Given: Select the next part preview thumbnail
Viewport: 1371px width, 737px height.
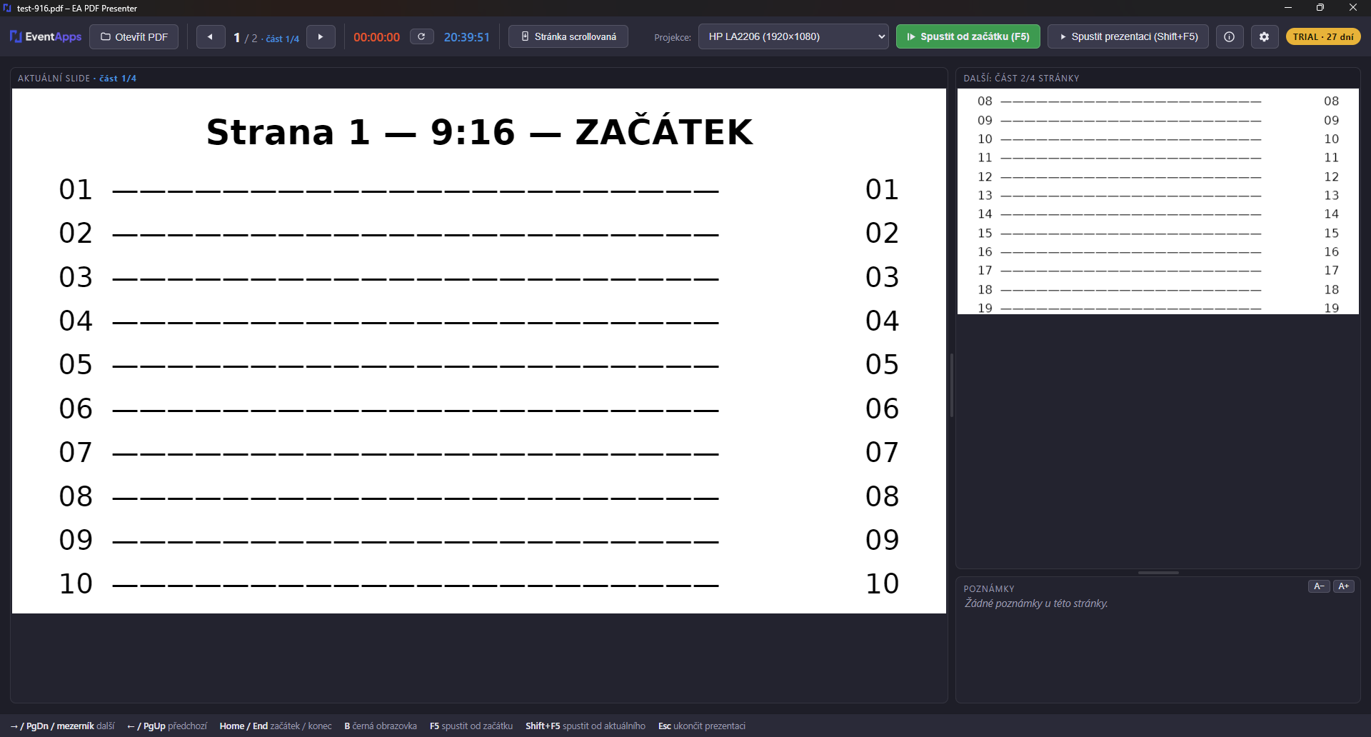Looking at the screenshot, I should pyautogui.click(x=1158, y=201).
